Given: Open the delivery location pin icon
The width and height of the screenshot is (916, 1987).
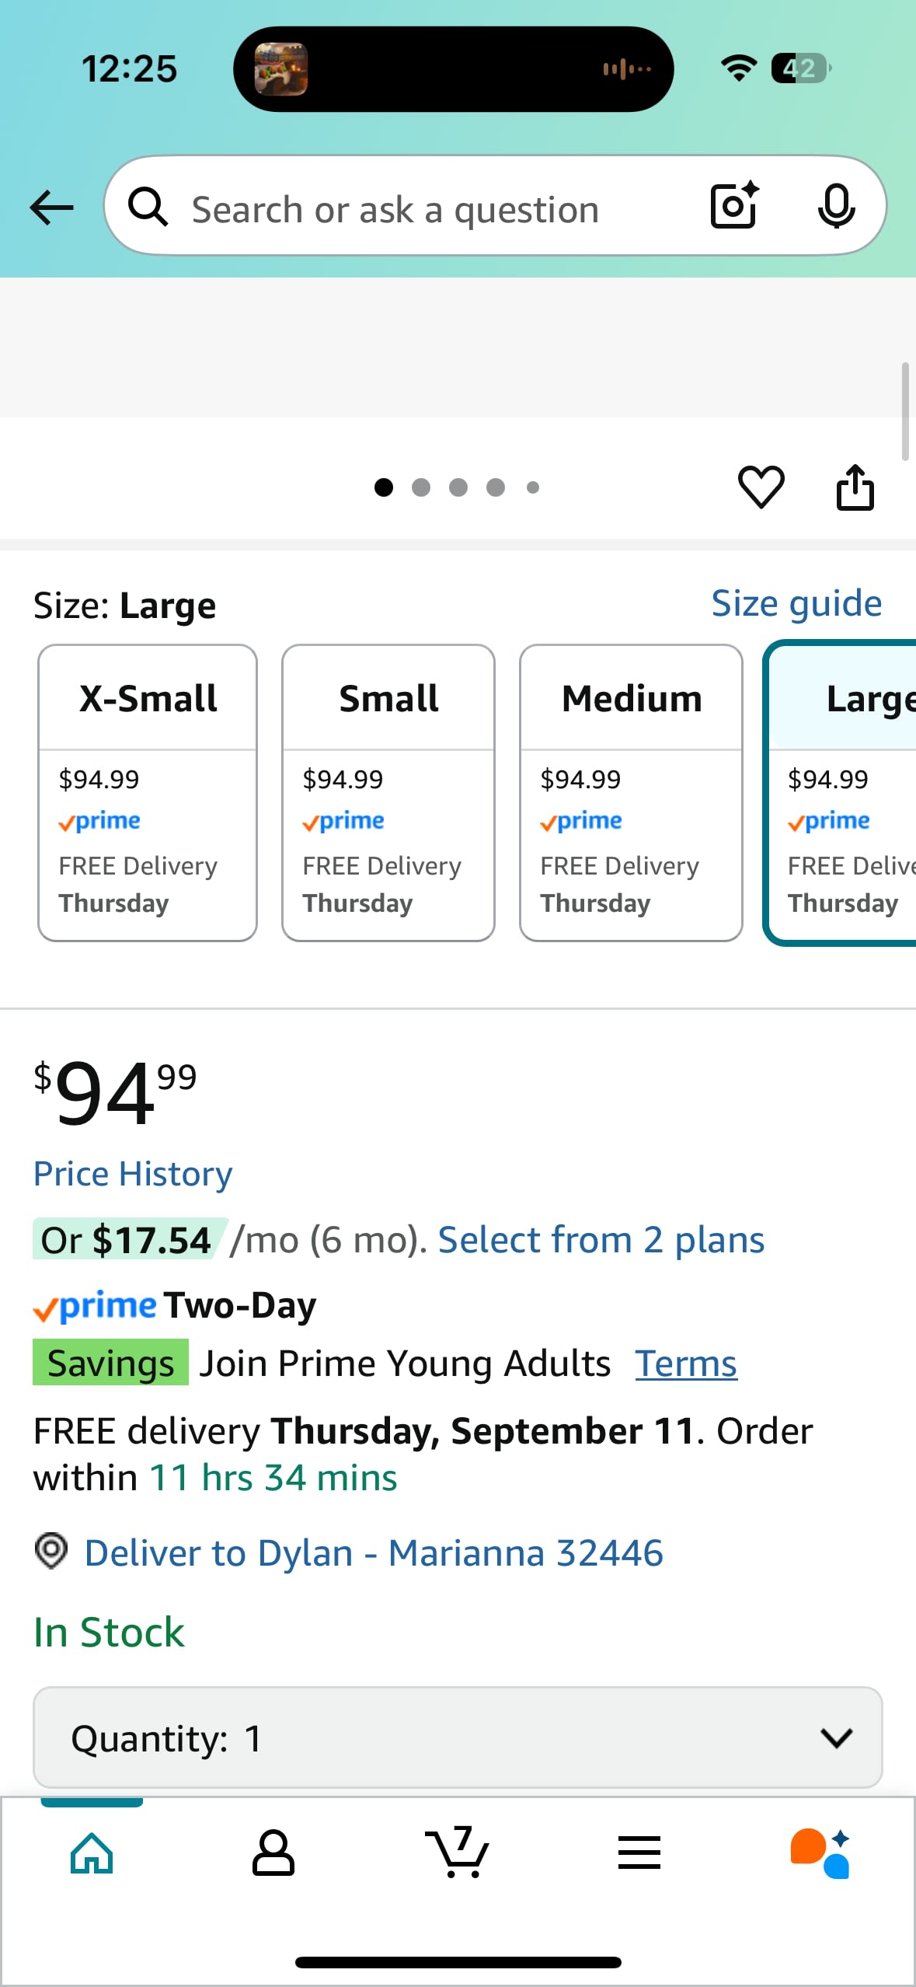Looking at the screenshot, I should (x=51, y=1552).
